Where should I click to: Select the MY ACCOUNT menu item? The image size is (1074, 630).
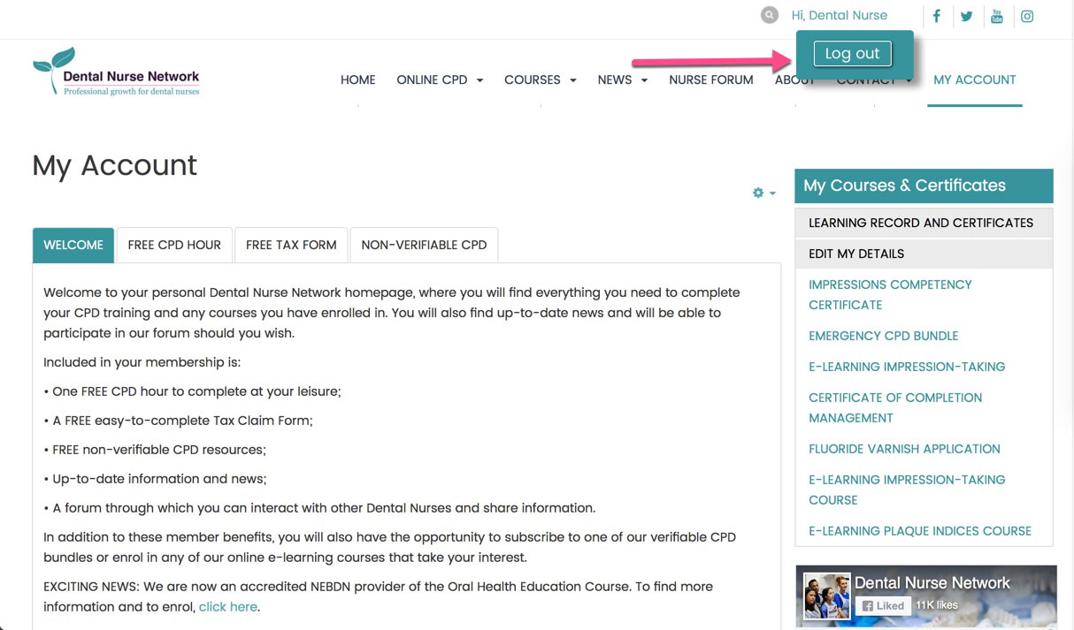pyautogui.click(x=975, y=80)
